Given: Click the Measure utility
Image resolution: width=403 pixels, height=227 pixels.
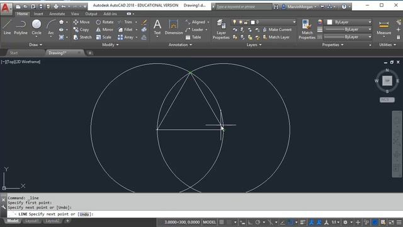Looking at the screenshot, I should (x=383, y=27).
